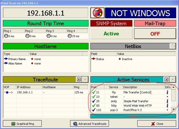Click green checkmark for port 21

[x=94, y=92]
